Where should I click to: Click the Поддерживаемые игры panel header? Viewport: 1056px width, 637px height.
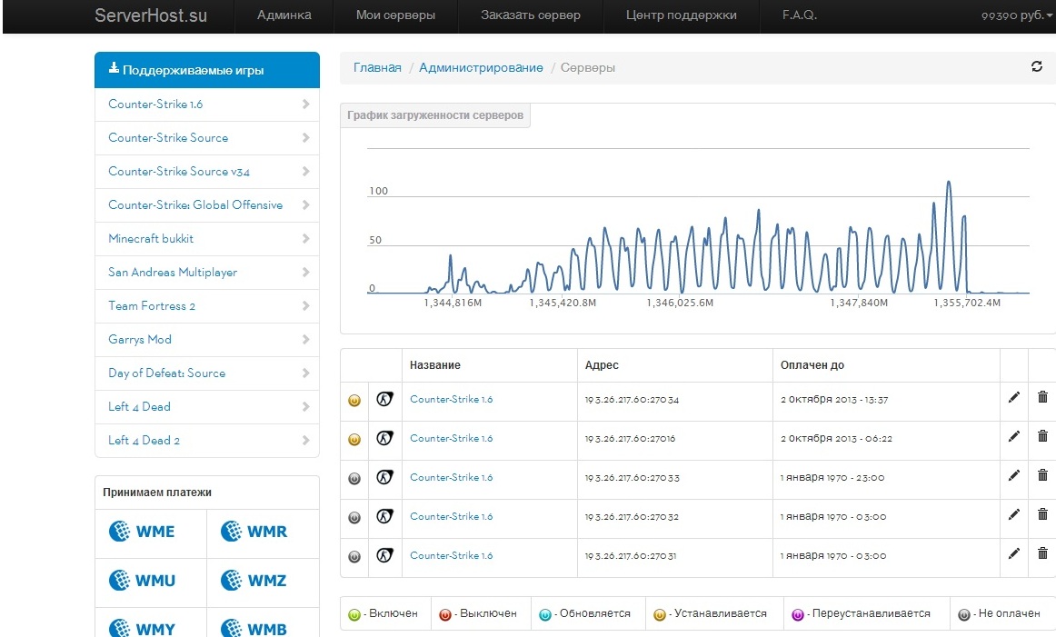point(207,70)
